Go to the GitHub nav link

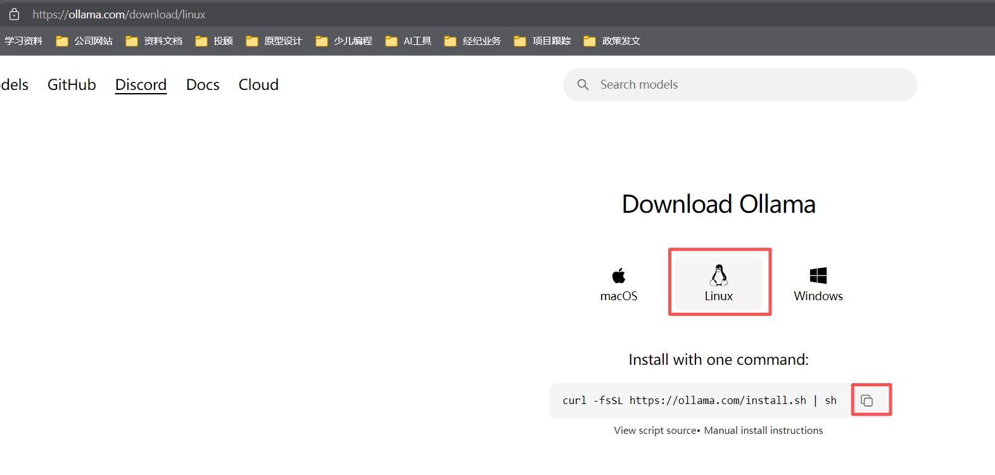point(72,85)
